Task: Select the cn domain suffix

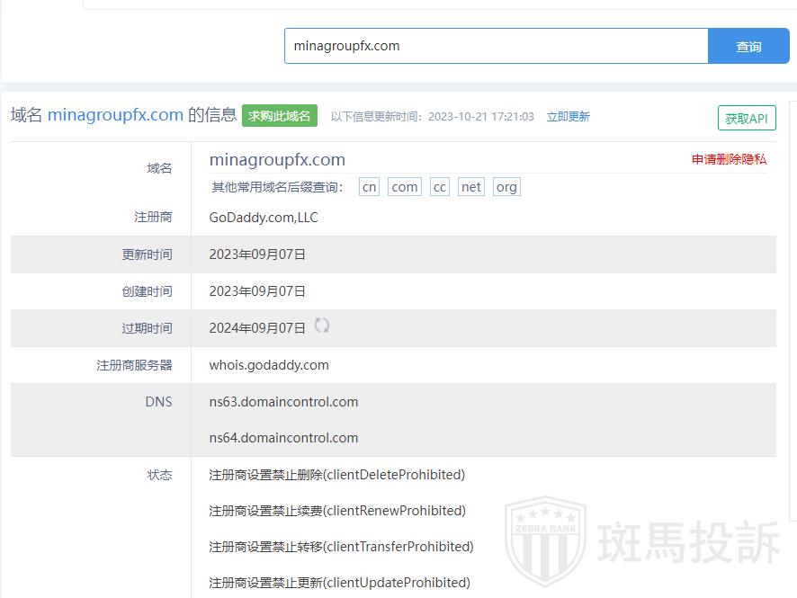Action: (369, 187)
